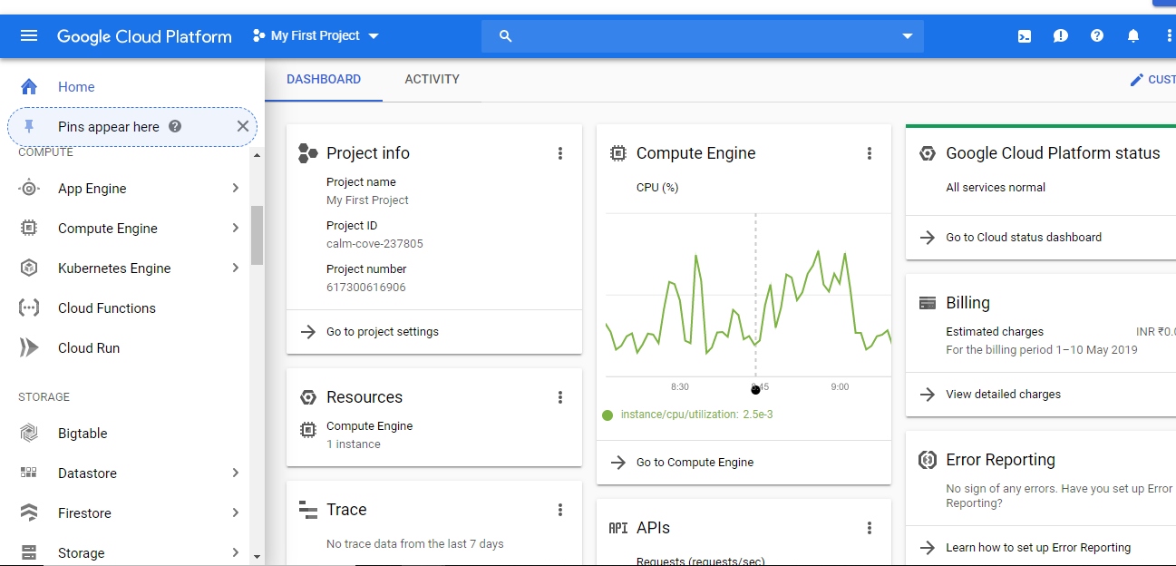Image resolution: width=1176 pixels, height=566 pixels.
Task: Open the send feedback icon
Action: [1061, 36]
